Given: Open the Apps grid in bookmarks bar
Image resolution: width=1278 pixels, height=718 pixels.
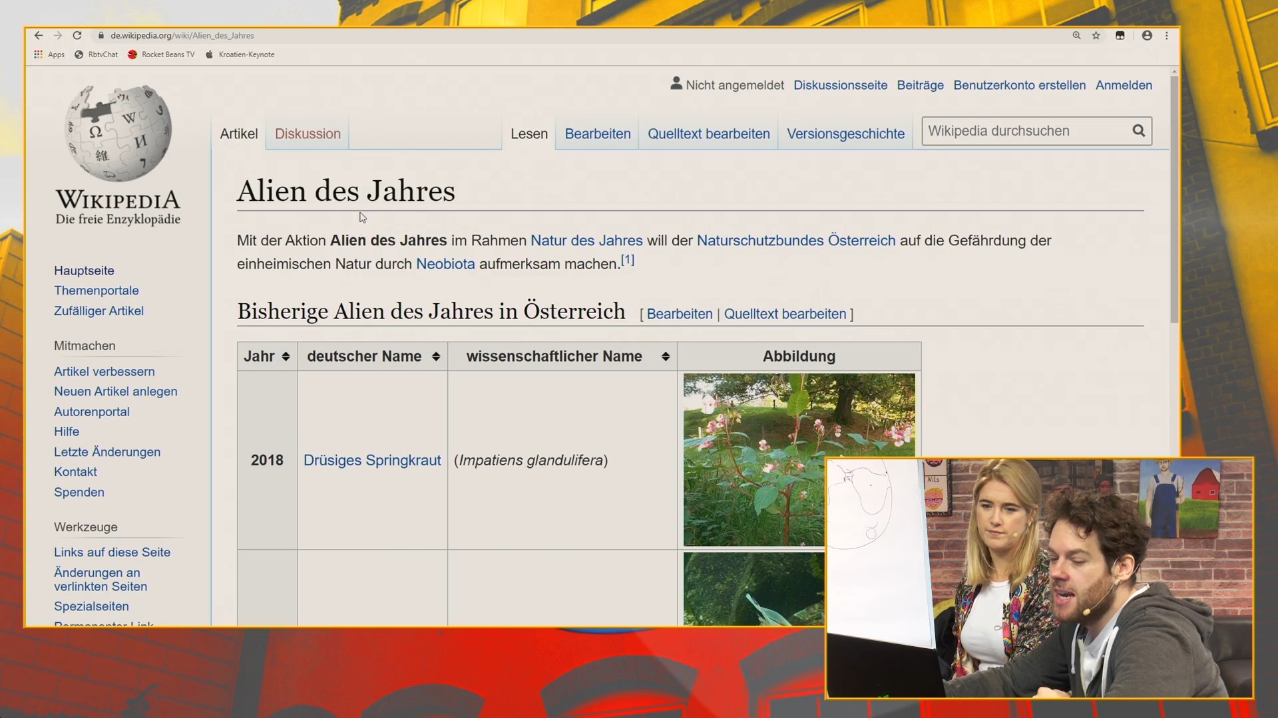Looking at the screenshot, I should pos(39,55).
